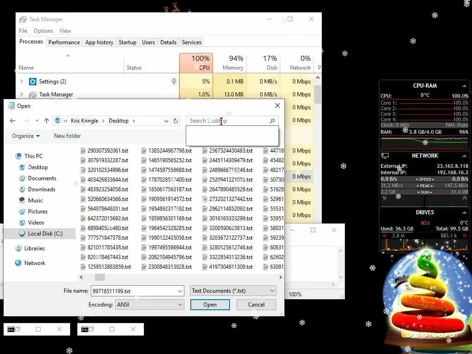Switch to the Users tab

click(x=148, y=42)
